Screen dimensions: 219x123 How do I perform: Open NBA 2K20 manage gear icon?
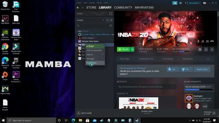click(200, 49)
